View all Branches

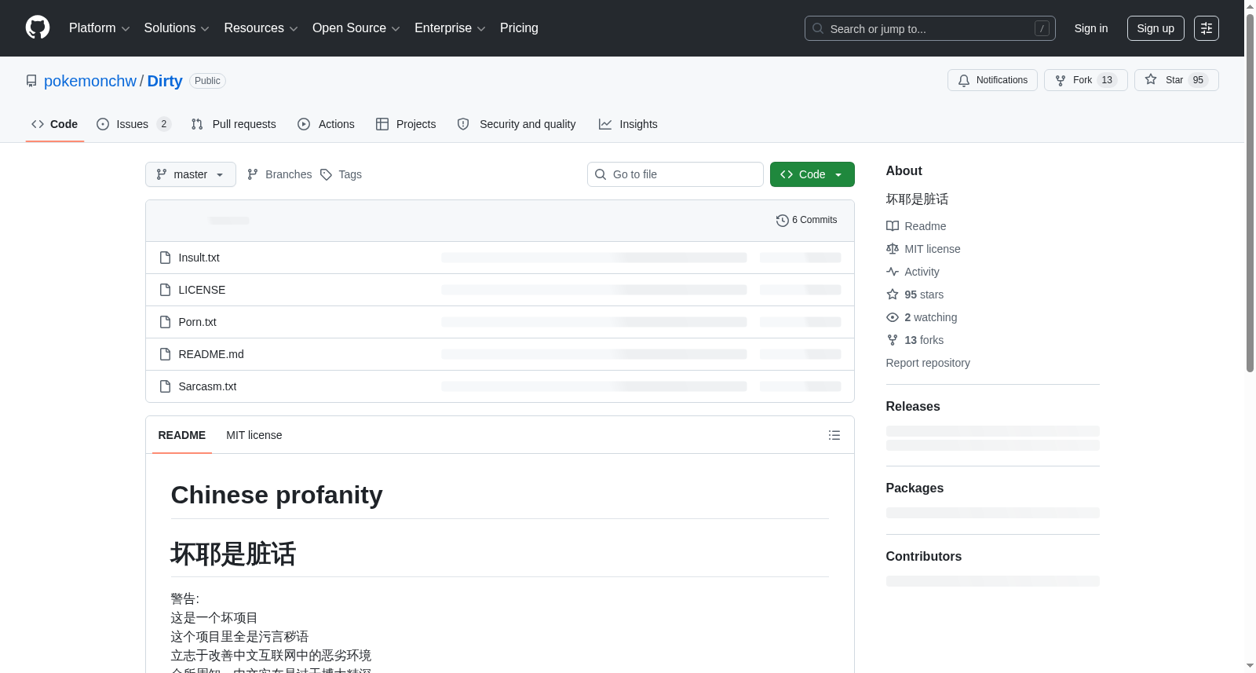(x=279, y=174)
